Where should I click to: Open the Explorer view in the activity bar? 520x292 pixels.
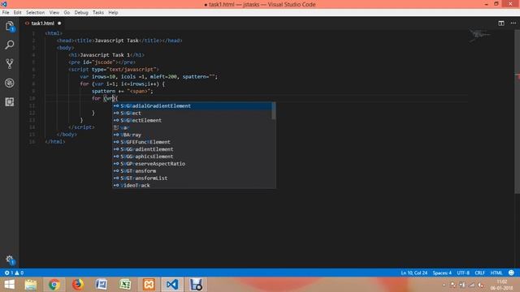[10, 26]
